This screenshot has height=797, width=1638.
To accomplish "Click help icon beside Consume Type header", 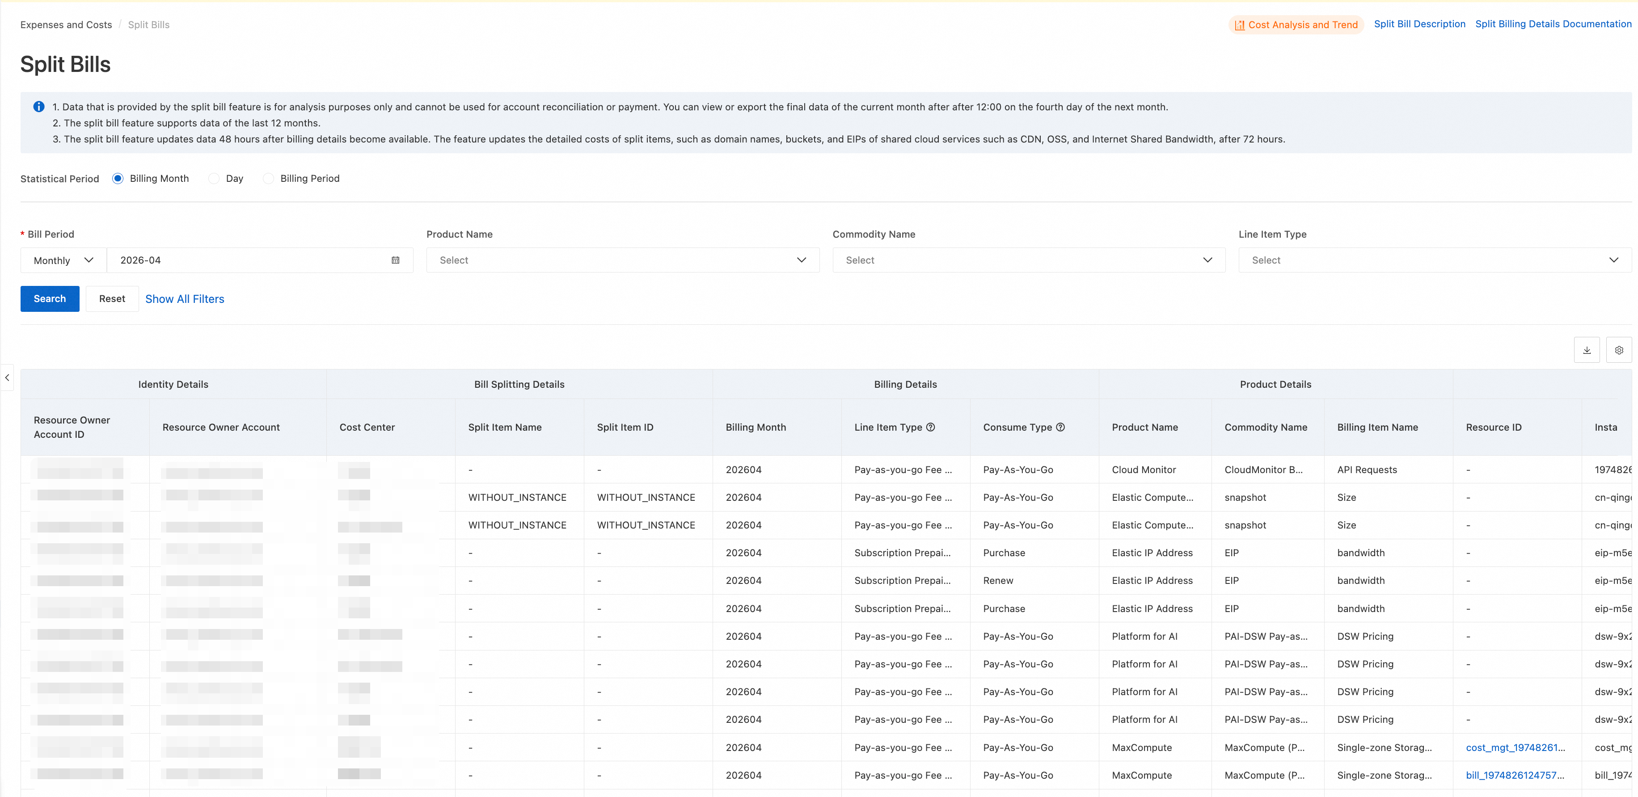I will coord(1060,427).
